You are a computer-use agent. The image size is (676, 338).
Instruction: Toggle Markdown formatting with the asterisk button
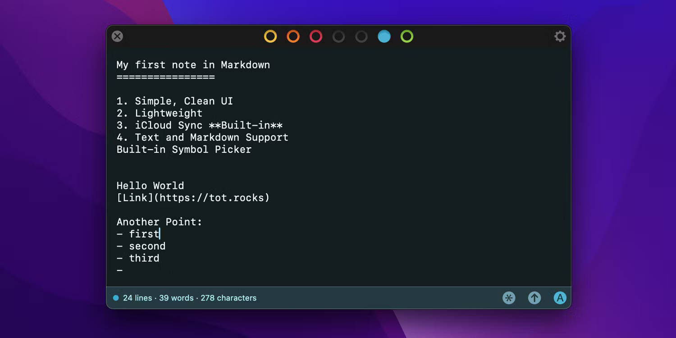pyautogui.click(x=509, y=297)
